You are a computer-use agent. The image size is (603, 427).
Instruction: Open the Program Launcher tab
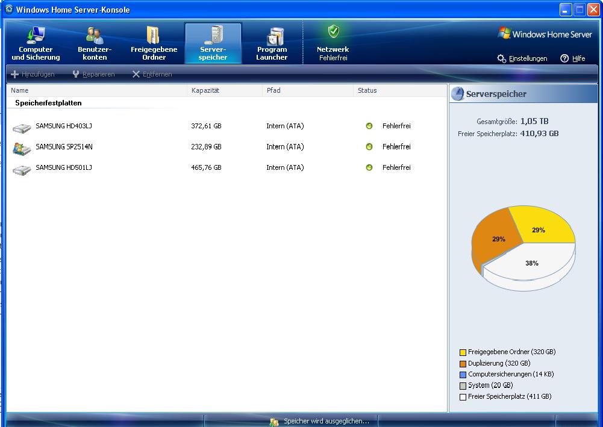point(272,44)
